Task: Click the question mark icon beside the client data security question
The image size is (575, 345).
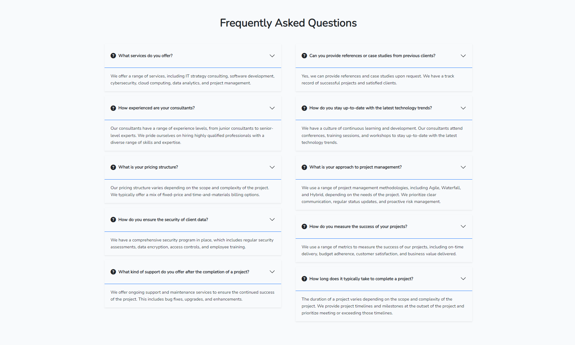Action: pyautogui.click(x=113, y=219)
